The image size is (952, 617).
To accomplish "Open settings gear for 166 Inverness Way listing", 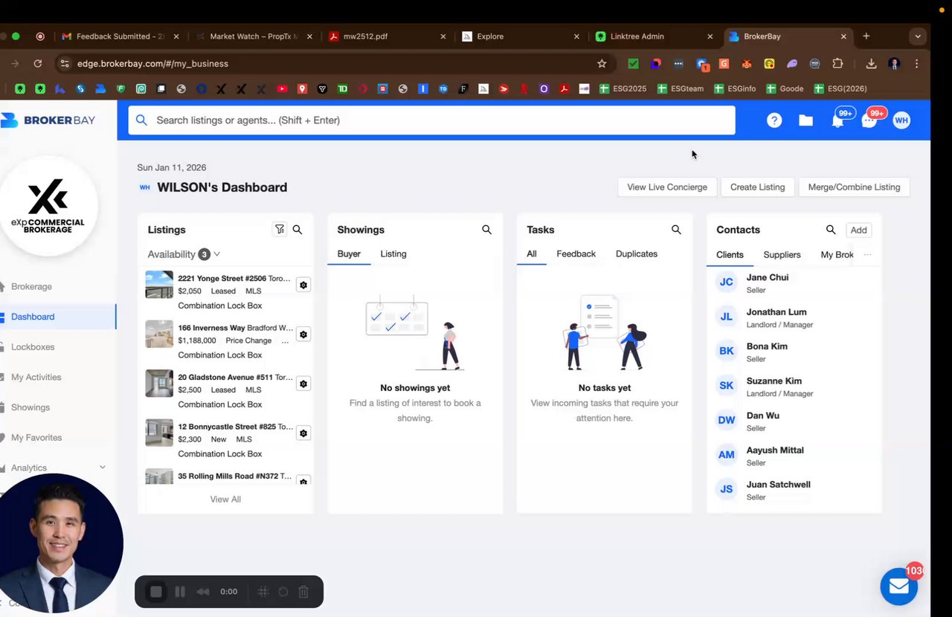I will click(x=303, y=335).
